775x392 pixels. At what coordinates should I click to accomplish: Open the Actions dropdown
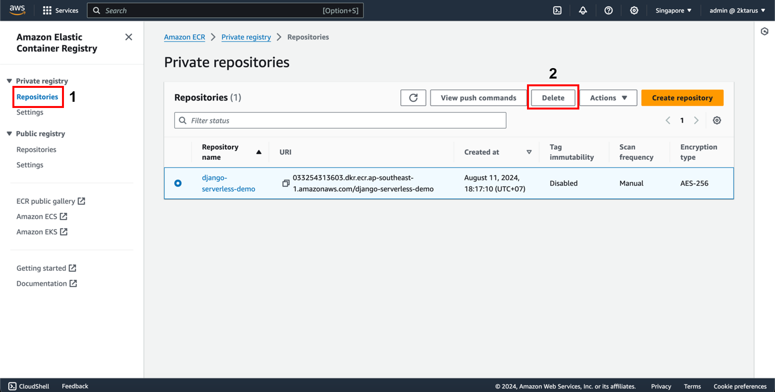[x=608, y=98]
